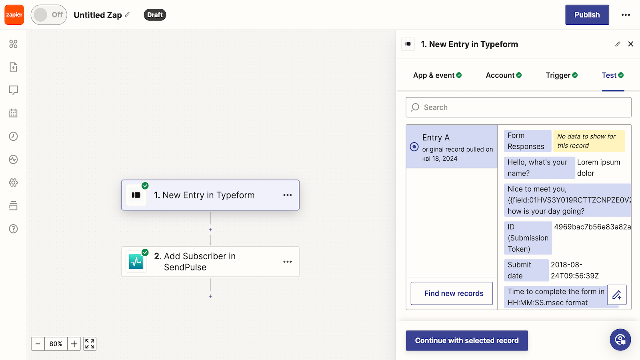
Task: Click the fit-to-view expand icon
Action: point(90,344)
